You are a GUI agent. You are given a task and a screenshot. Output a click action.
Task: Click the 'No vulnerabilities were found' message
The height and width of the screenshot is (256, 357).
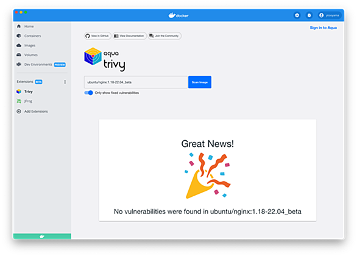(207, 212)
